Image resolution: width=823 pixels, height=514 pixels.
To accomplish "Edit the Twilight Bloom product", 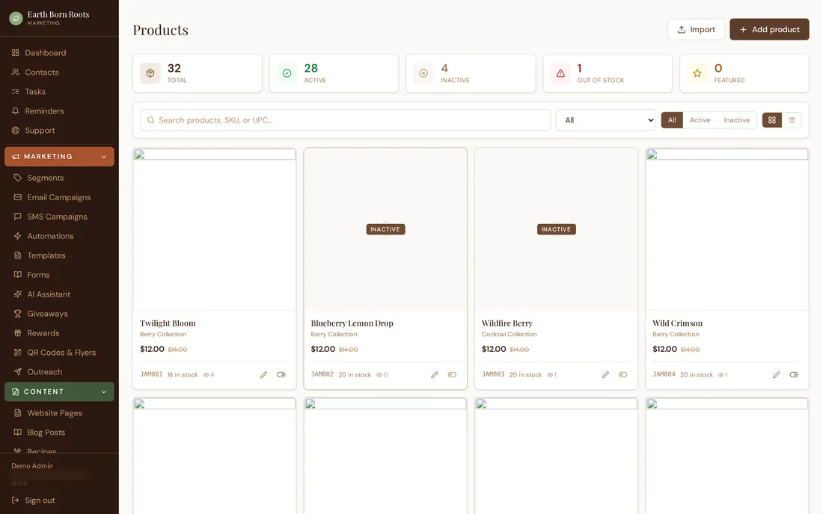I will click(263, 374).
